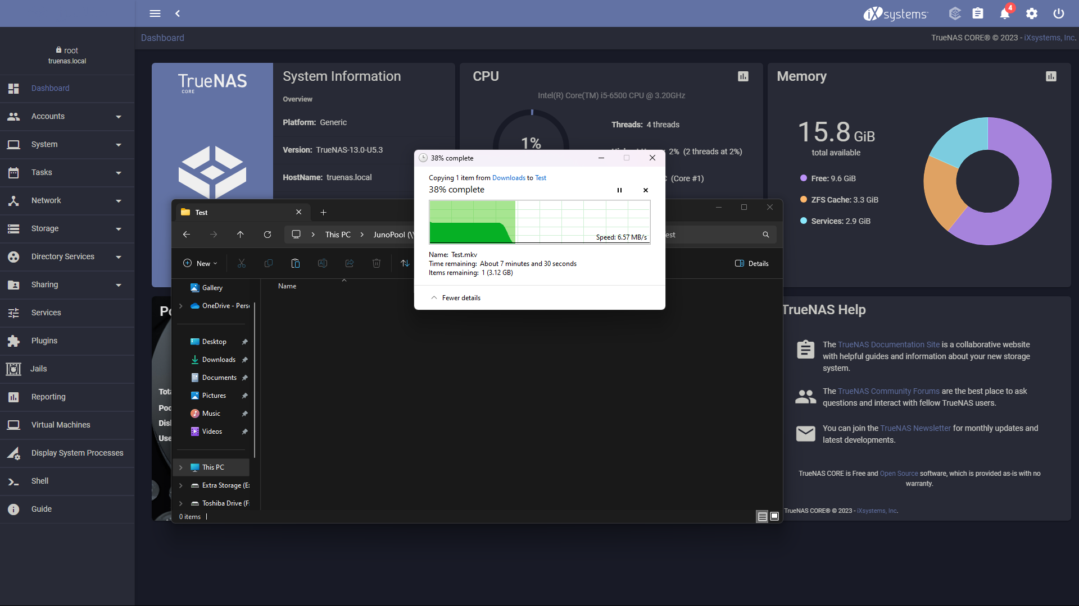Pause the file copy operation
The image size is (1079, 606).
click(619, 190)
